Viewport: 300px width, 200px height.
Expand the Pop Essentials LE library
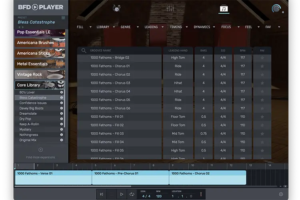pos(60,33)
